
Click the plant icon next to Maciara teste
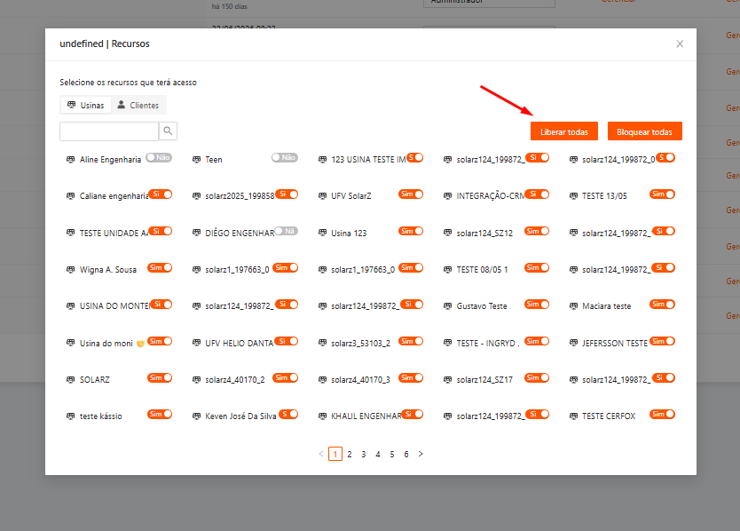click(573, 306)
